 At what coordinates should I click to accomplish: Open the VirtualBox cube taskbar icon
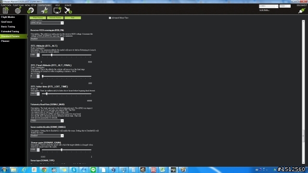pos(114,170)
